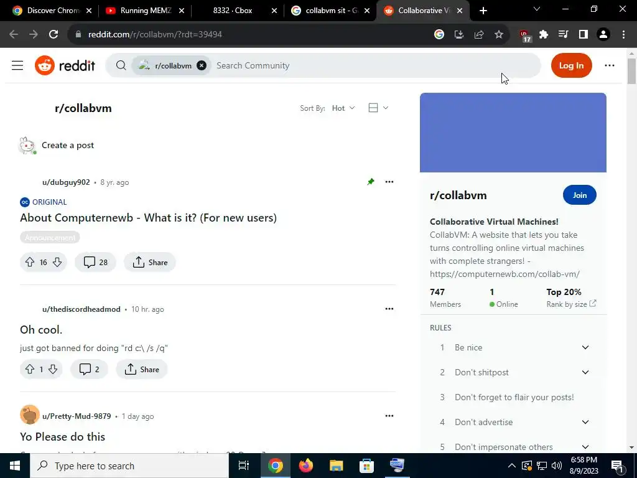This screenshot has width=637, height=478.
Task: Toggle the browser side panel
Action: point(584,35)
